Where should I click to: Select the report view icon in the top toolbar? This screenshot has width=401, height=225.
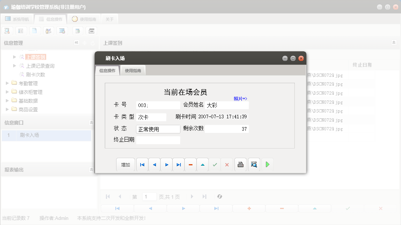tap(21, 31)
